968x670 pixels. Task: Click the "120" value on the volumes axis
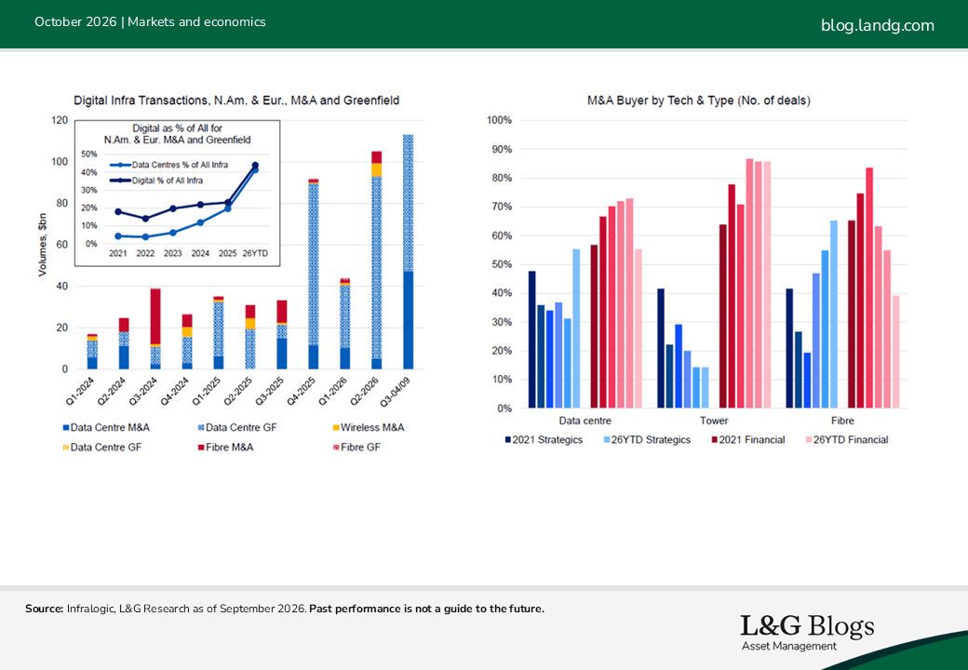[60, 120]
